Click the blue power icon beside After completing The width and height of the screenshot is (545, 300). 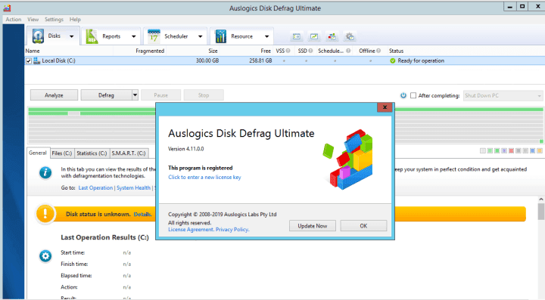click(403, 95)
